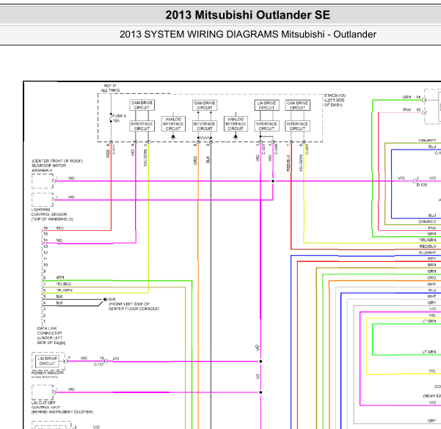Select "(FRONT LEFT SIDE OF CENTER FLOOR CONSOLE)" text
The width and height of the screenshot is (441, 429).
(x=134, y=307)
